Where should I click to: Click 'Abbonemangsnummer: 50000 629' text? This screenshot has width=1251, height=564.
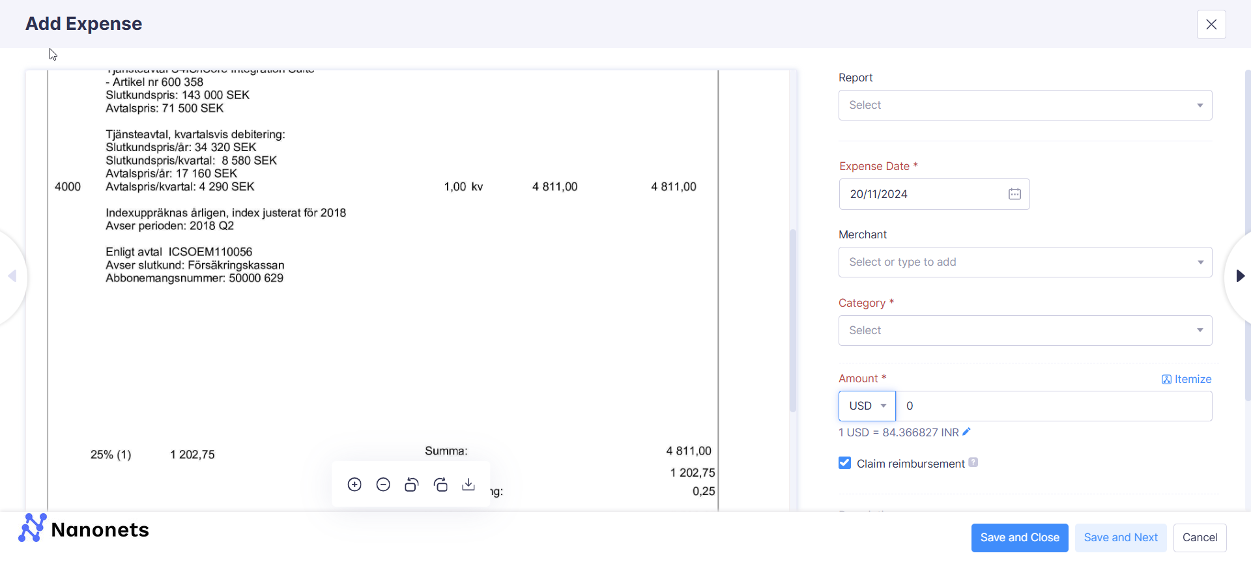point(195,278)
